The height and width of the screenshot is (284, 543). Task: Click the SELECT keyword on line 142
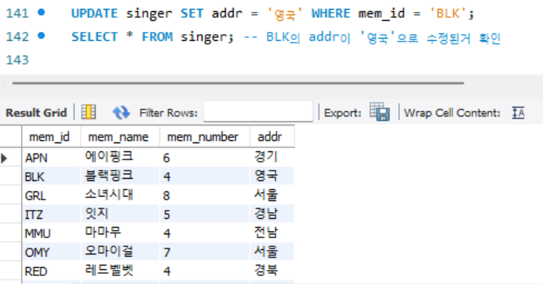tap(94, 37)
